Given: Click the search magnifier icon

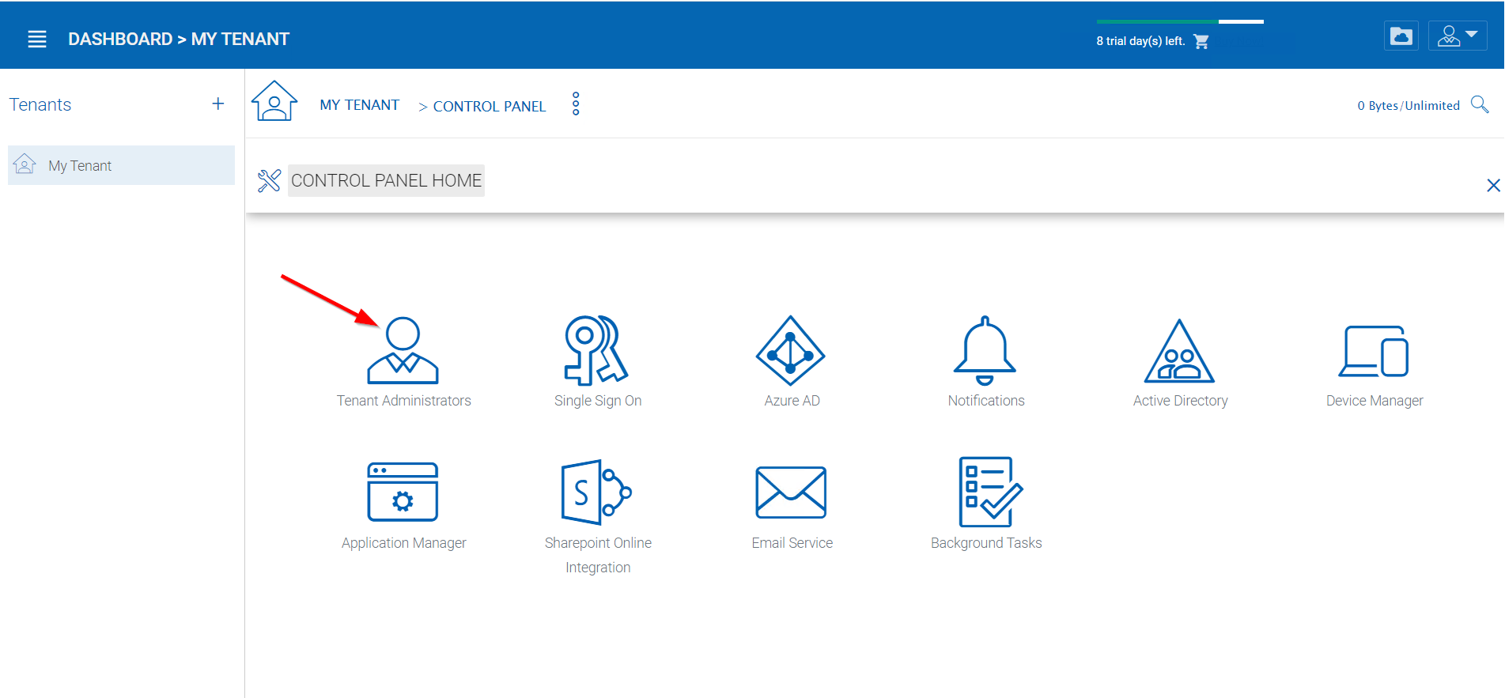Looking at the screenshot, I should point(1480,104).
